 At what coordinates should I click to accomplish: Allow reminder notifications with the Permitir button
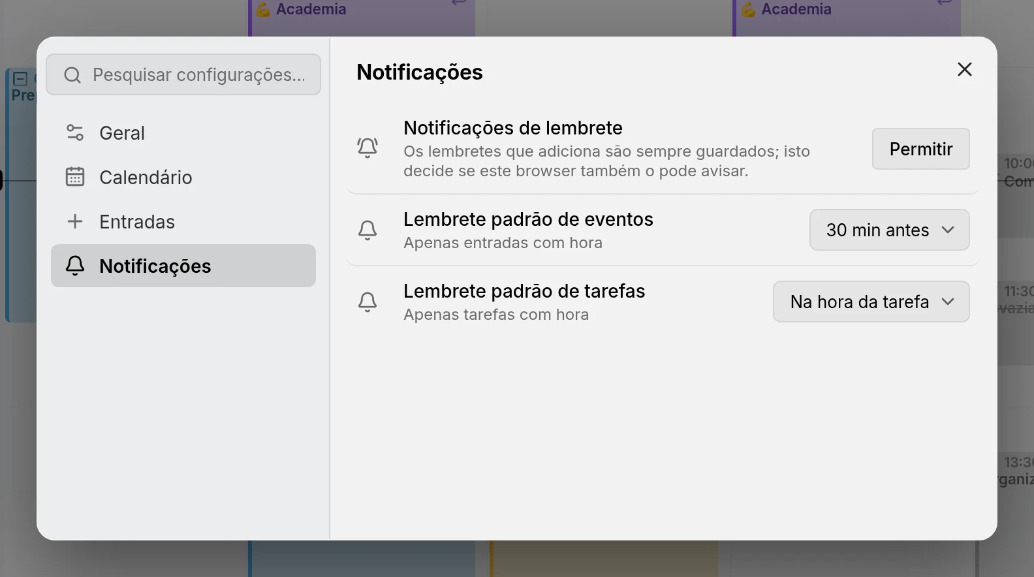[921, 149]
